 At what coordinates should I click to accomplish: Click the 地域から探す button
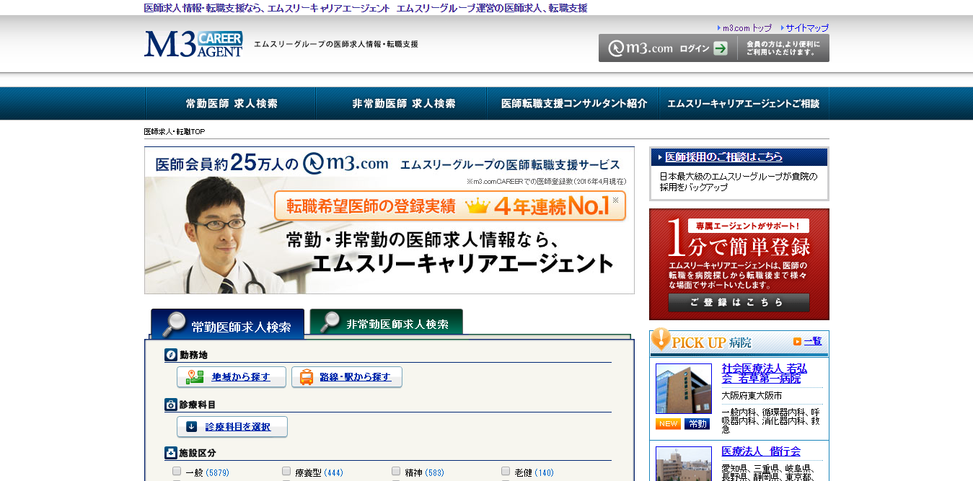232,377
